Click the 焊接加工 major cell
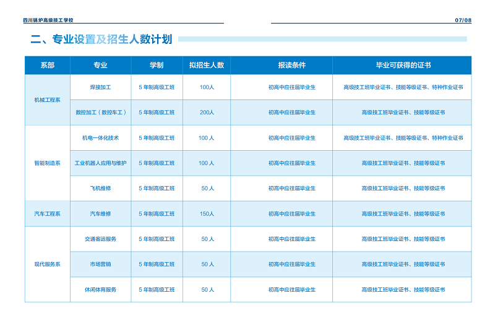The image size is (495, 335). tap(100, 87)
